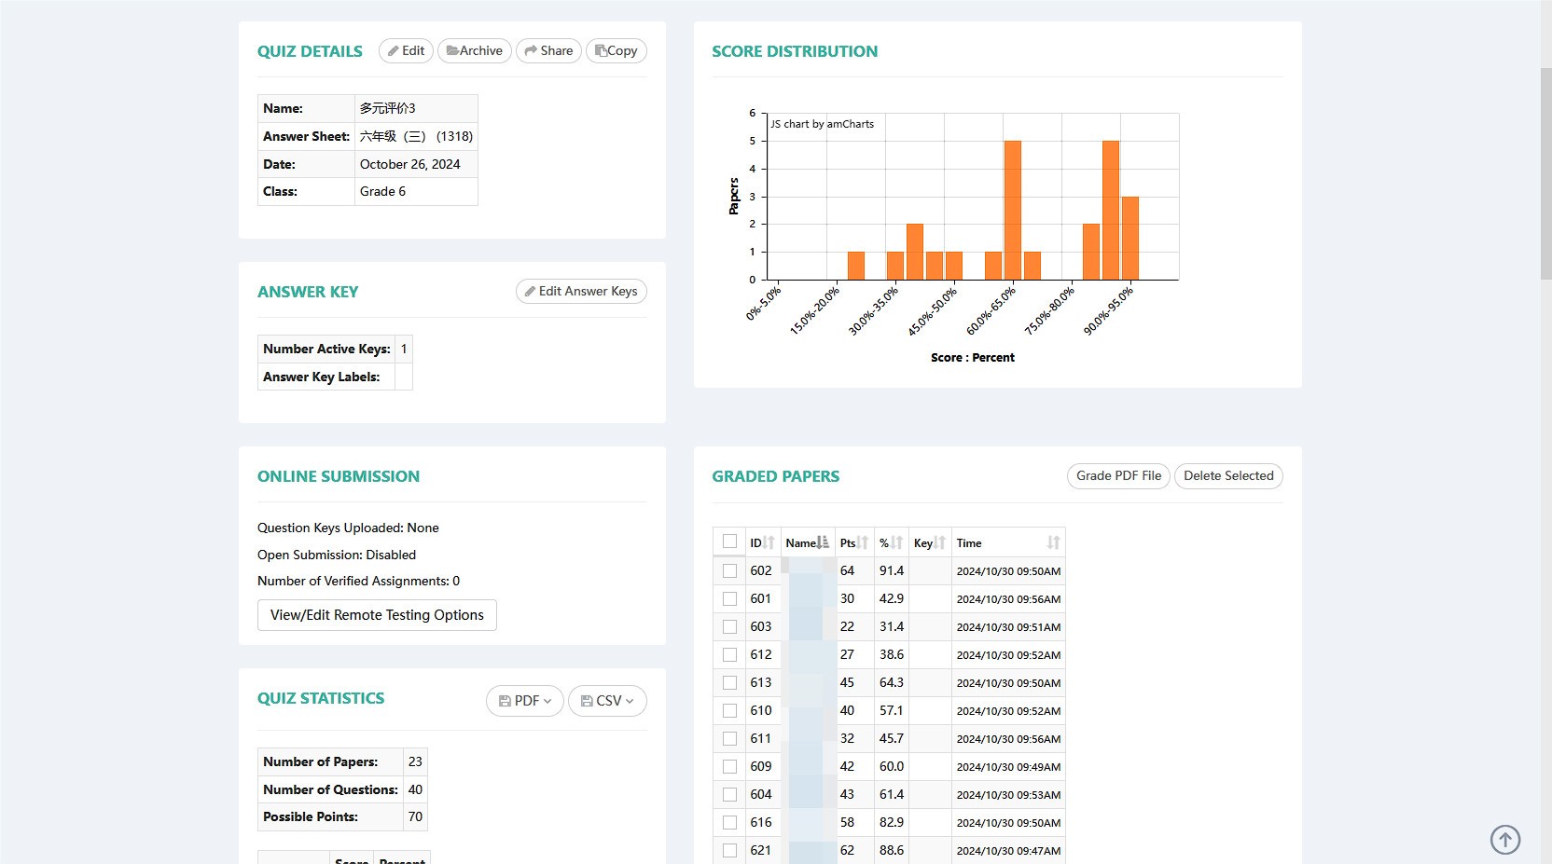Click the scroll-to-top arrow icon
This screenshot has height=864, width=1552.
coord(1504,840)
